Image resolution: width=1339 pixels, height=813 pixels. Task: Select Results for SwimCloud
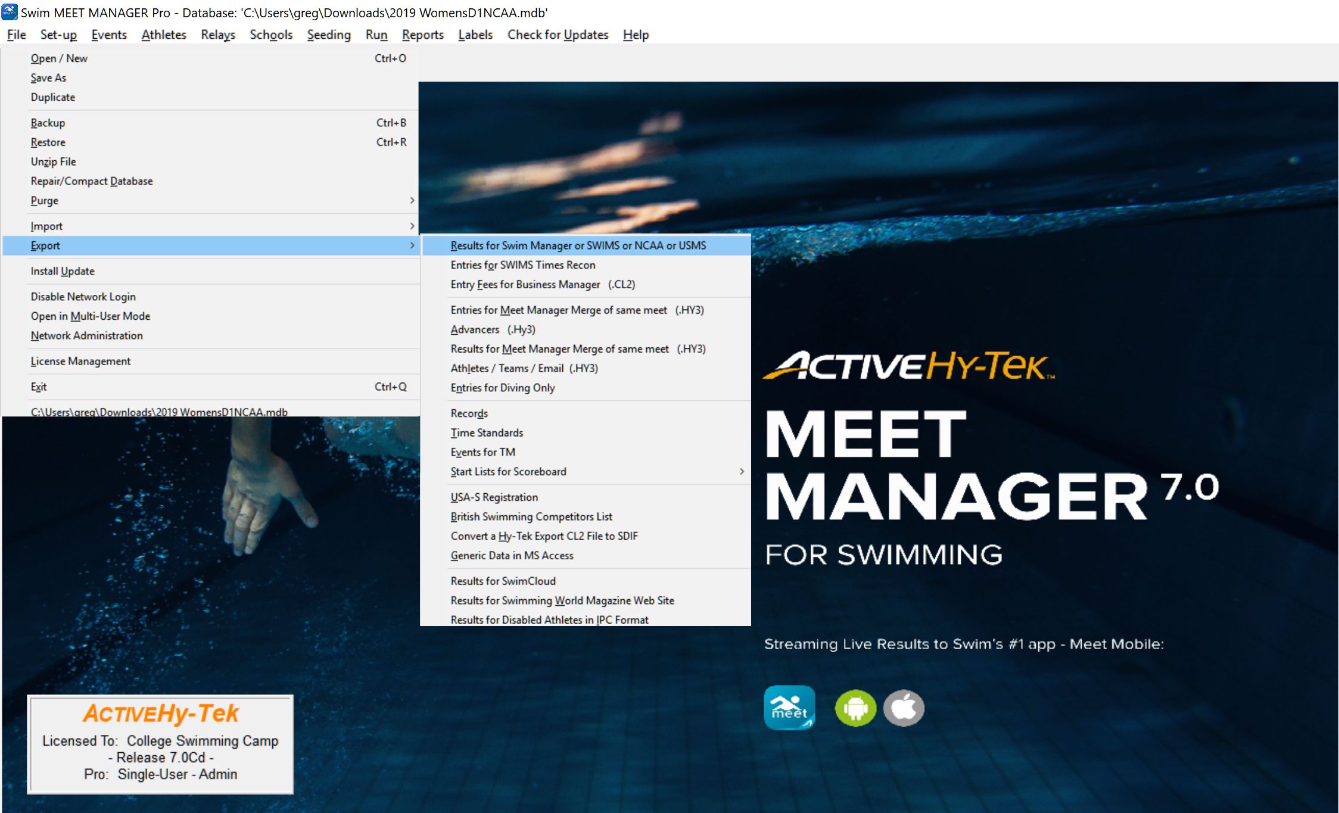coord(586,581)
